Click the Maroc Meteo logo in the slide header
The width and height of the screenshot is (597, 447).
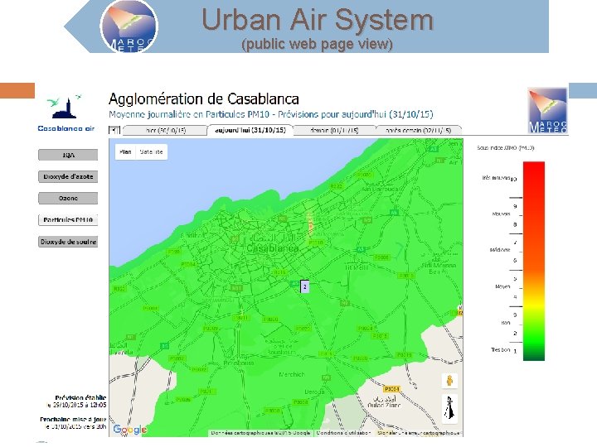click(x=129, y=26)
